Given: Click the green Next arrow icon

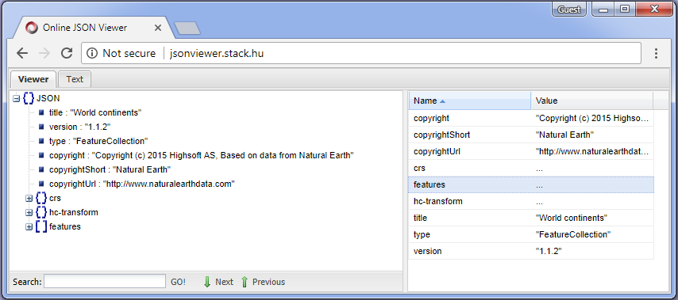Looking at the screenshot, I should point(207,282).
